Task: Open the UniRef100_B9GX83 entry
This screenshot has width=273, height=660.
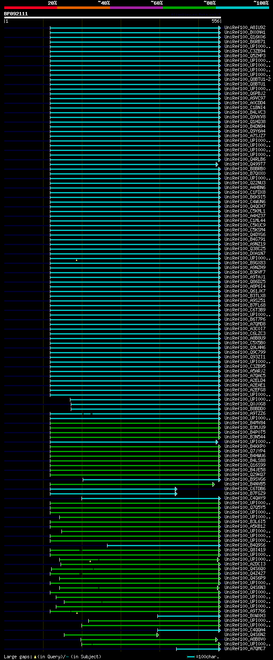Action: coord(245,263)
